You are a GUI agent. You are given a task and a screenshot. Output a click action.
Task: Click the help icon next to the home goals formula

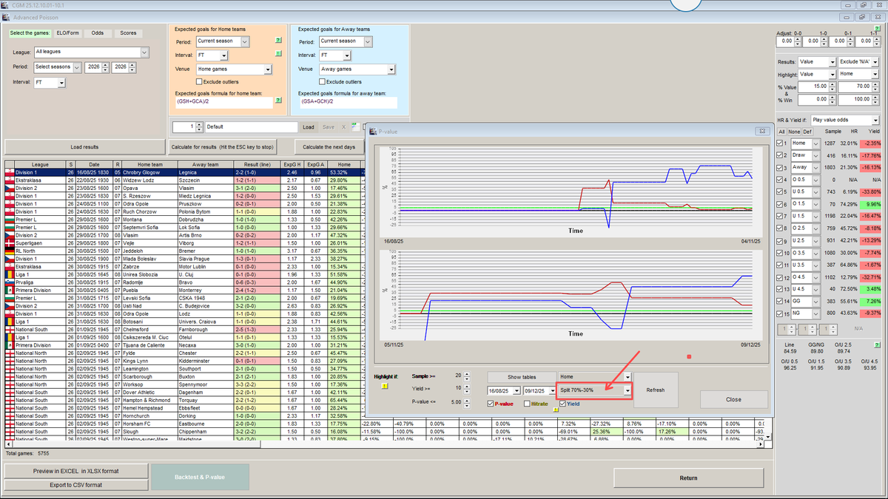coord(278,101)
